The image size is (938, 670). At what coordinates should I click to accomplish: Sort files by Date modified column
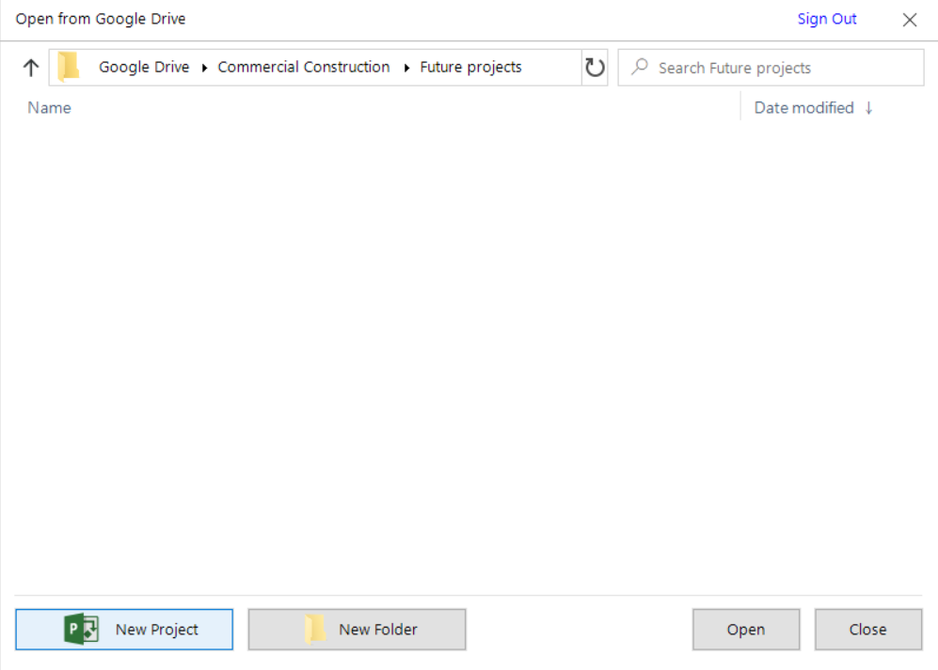click(803, 107)
